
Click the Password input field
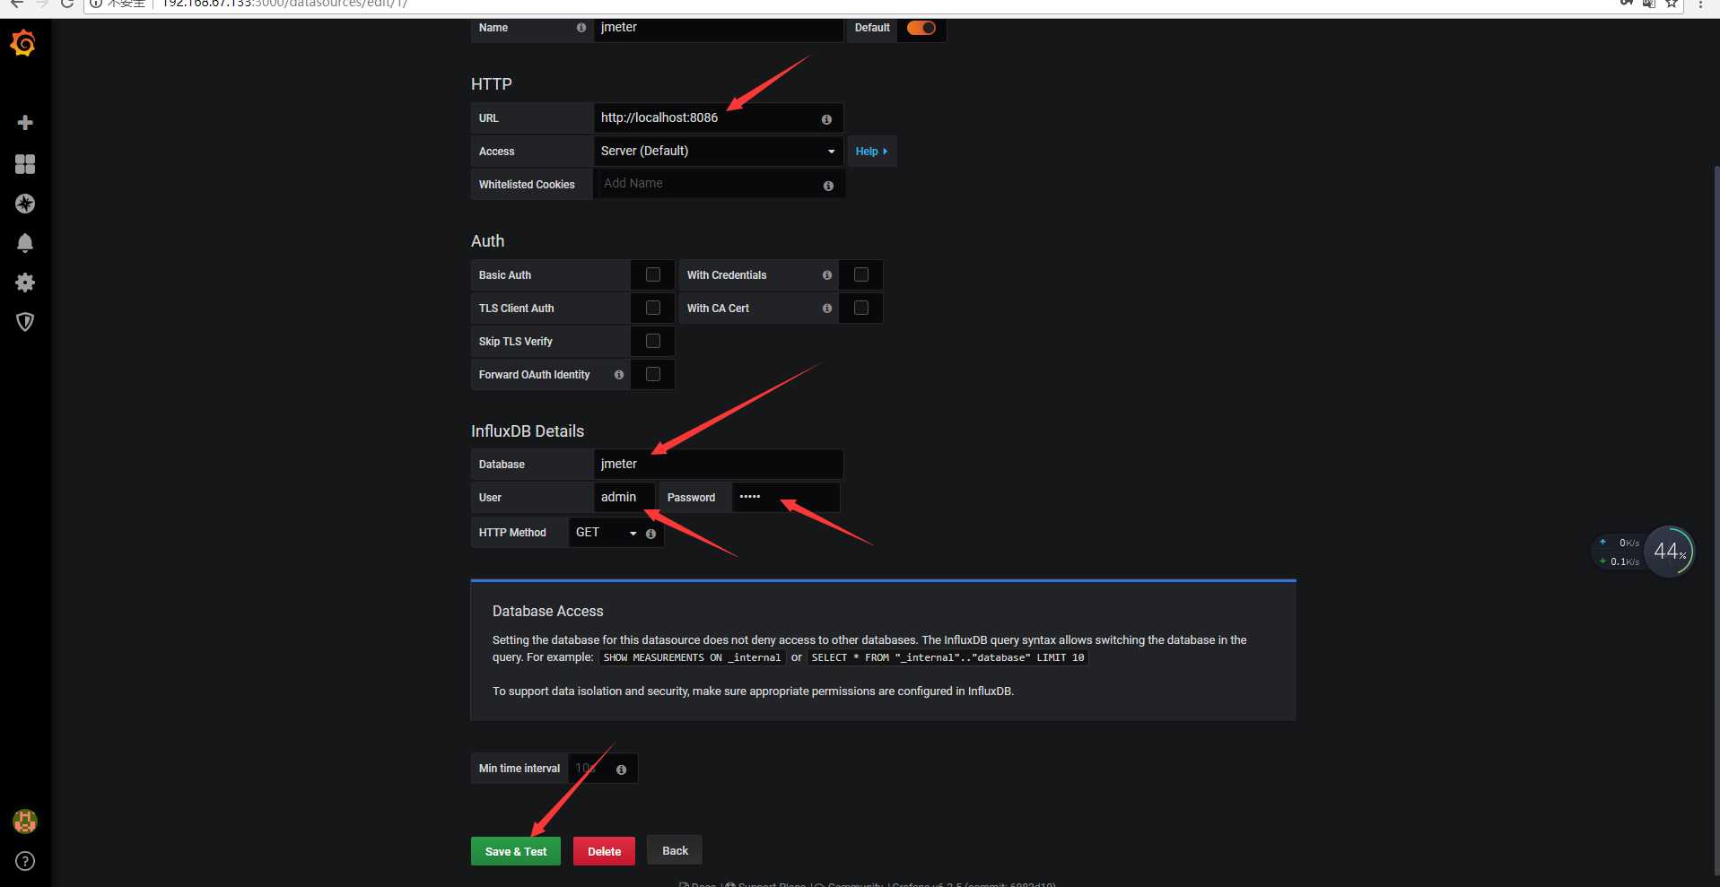tap(786, 498)
